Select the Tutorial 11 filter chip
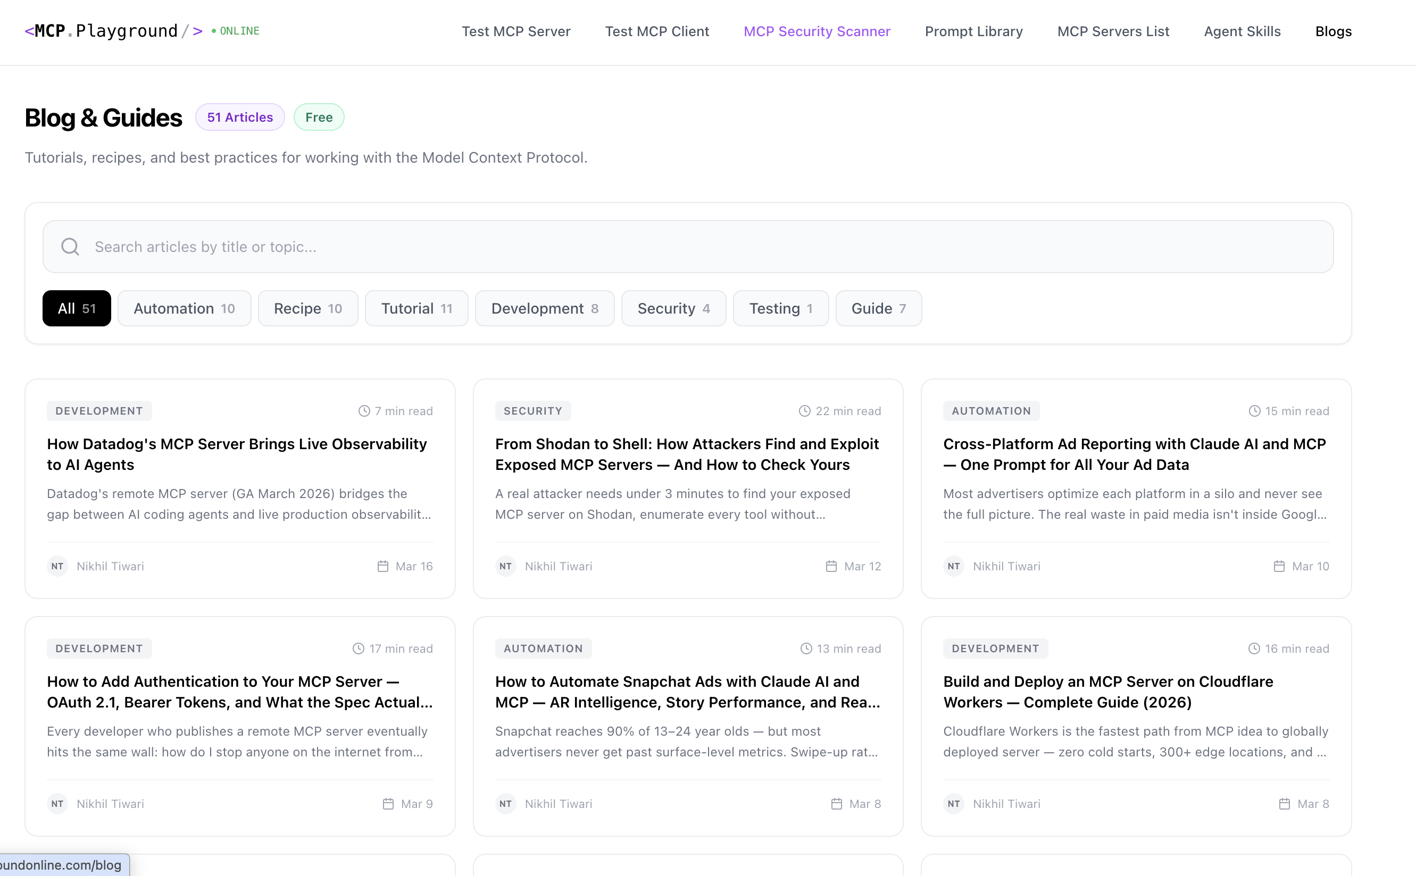This screenshot has width=1416, height=876. point(416,308)
